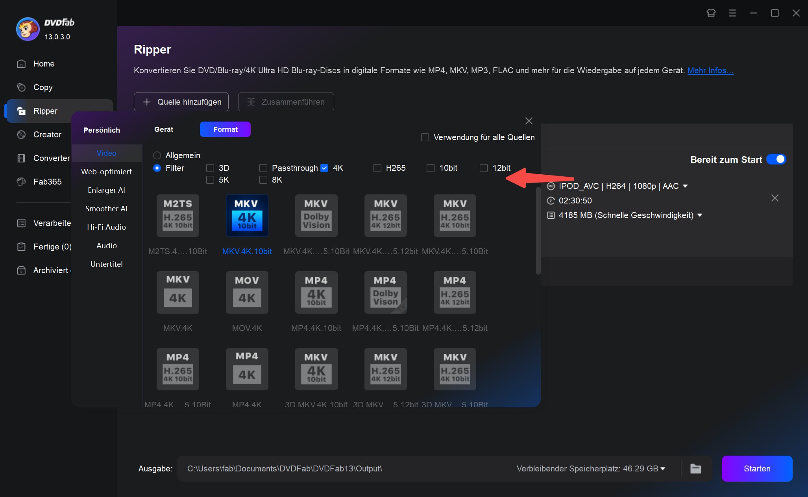The image size is (808, 497).
Task: Select the Video category
Action: click(x=106, y=153)
